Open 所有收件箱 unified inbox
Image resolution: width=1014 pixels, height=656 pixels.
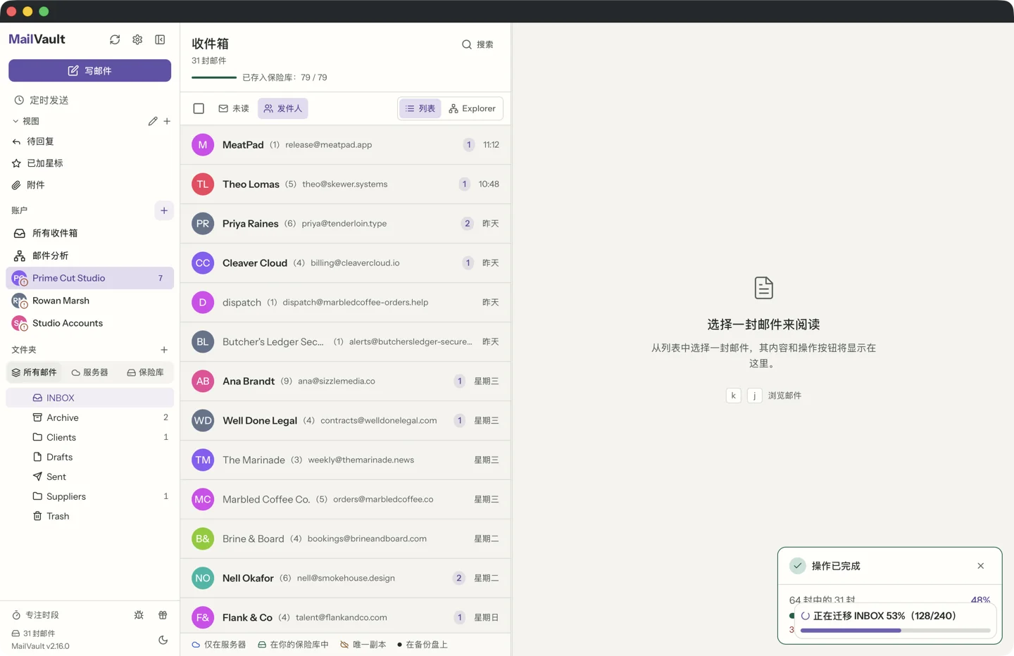(90, 233)
